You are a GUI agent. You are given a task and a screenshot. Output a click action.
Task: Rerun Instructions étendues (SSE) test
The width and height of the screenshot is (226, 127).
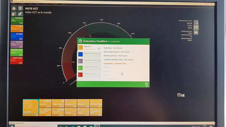61,115
